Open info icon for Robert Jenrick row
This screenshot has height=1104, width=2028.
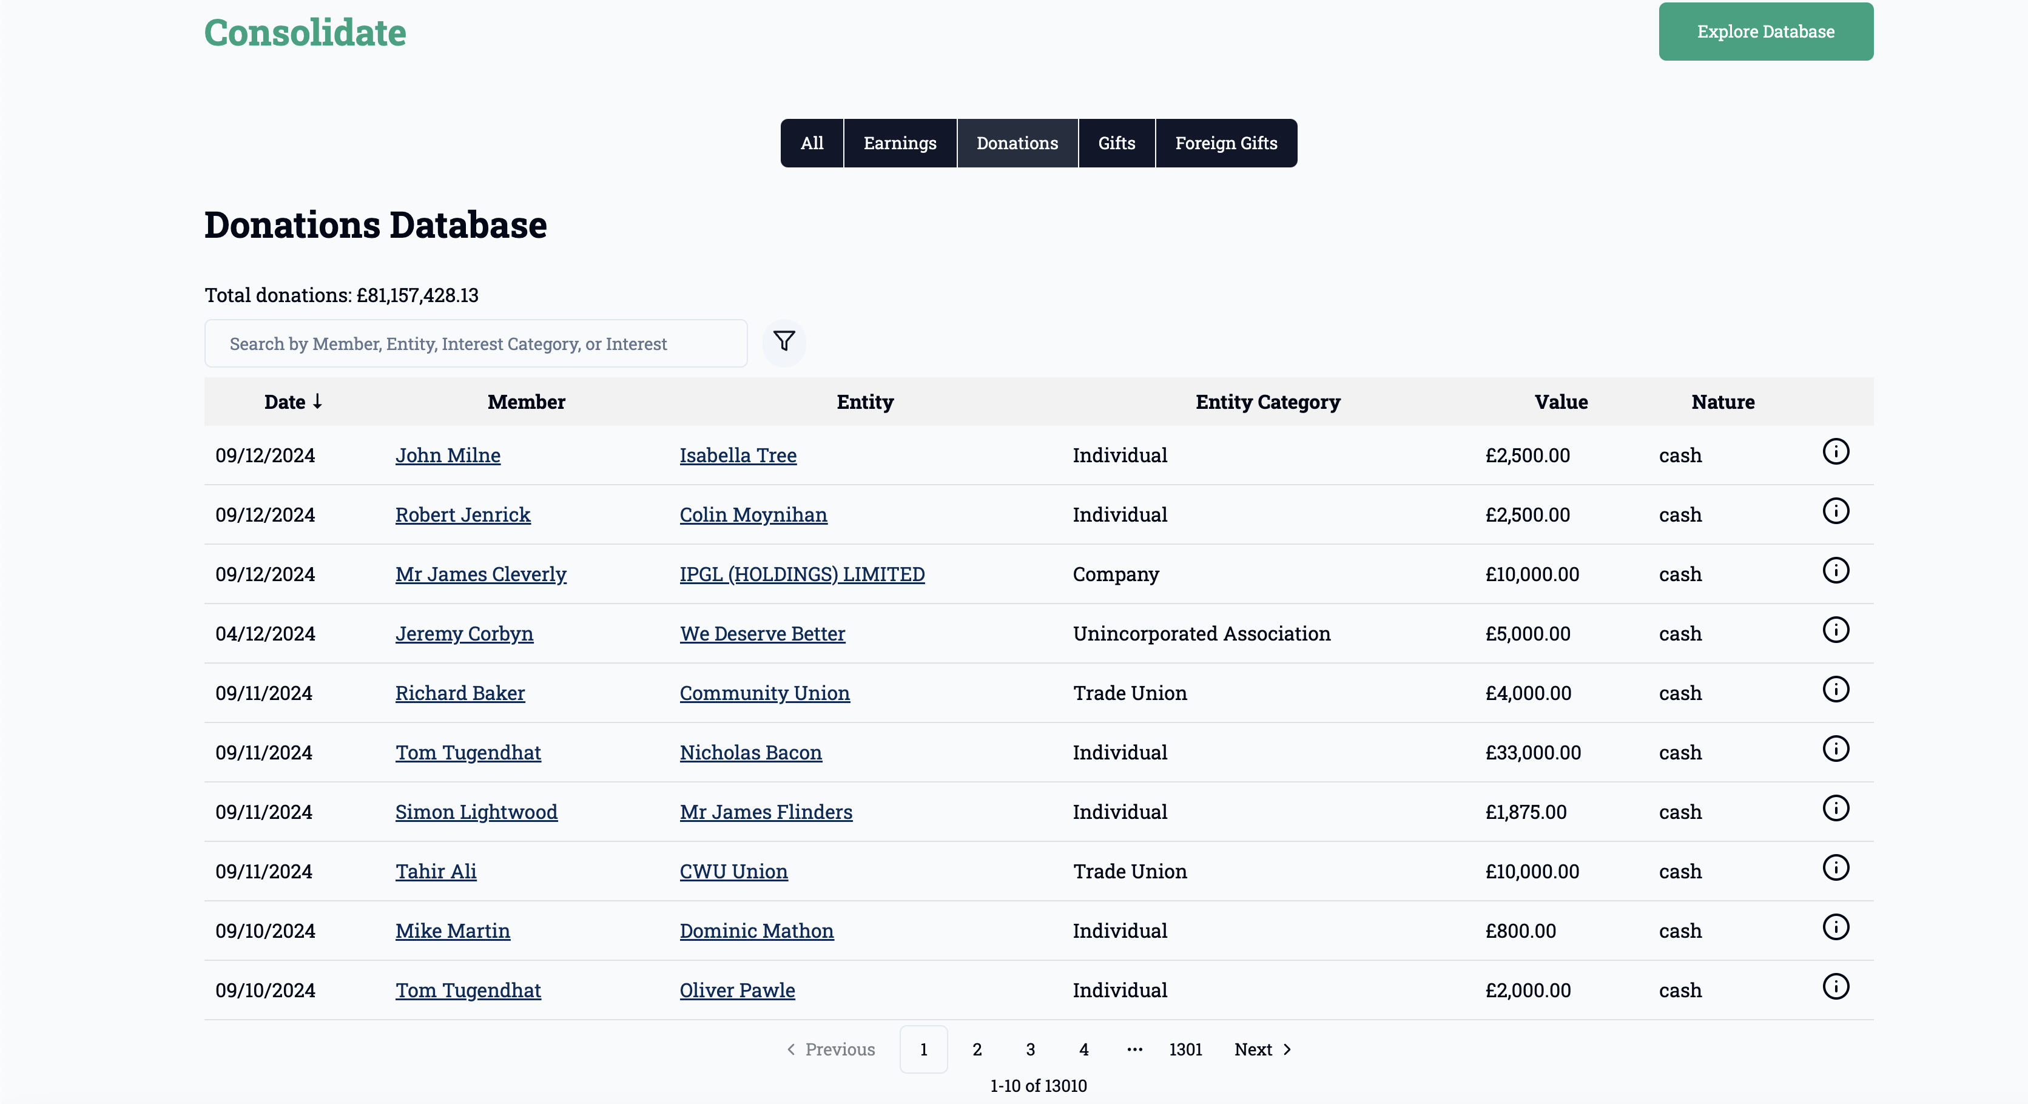(x=1835, y=512)
